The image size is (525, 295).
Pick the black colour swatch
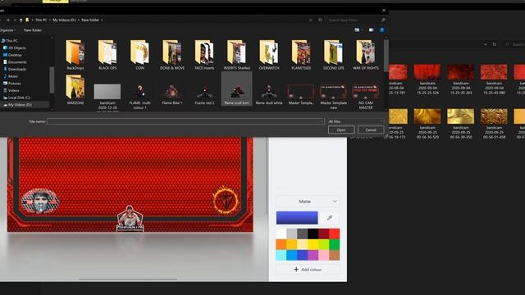click(313, 234)
